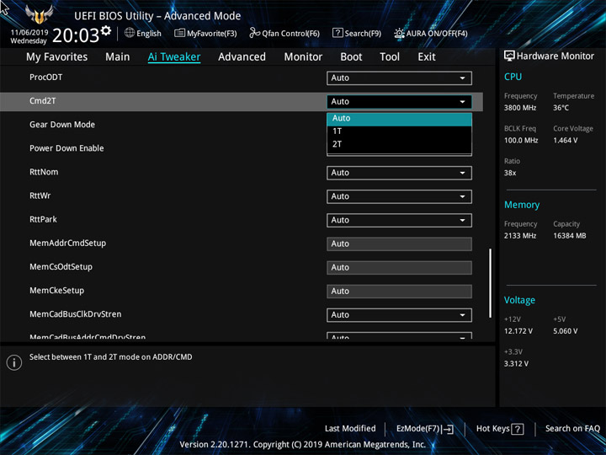Open Search(F9) question mark icon
Image resolution: width=606 pixels, height=455 pixels.
click(x=338, y=33)
